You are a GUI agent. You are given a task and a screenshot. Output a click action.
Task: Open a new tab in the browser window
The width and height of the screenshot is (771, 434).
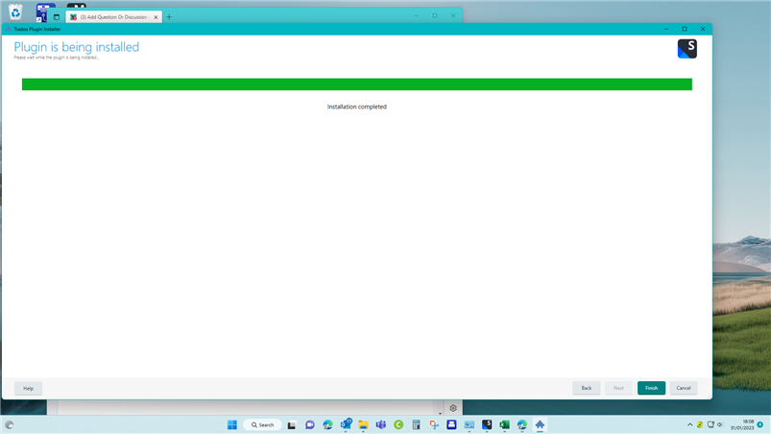click(169, 17)
